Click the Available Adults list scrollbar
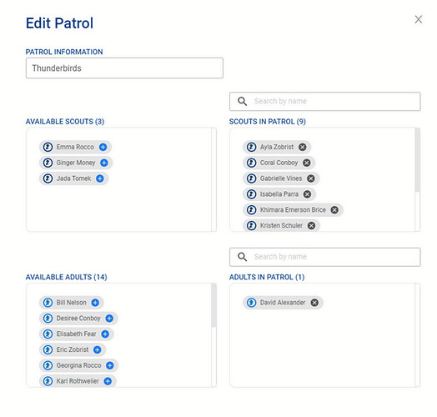437x417 pixels. [213, 305]
